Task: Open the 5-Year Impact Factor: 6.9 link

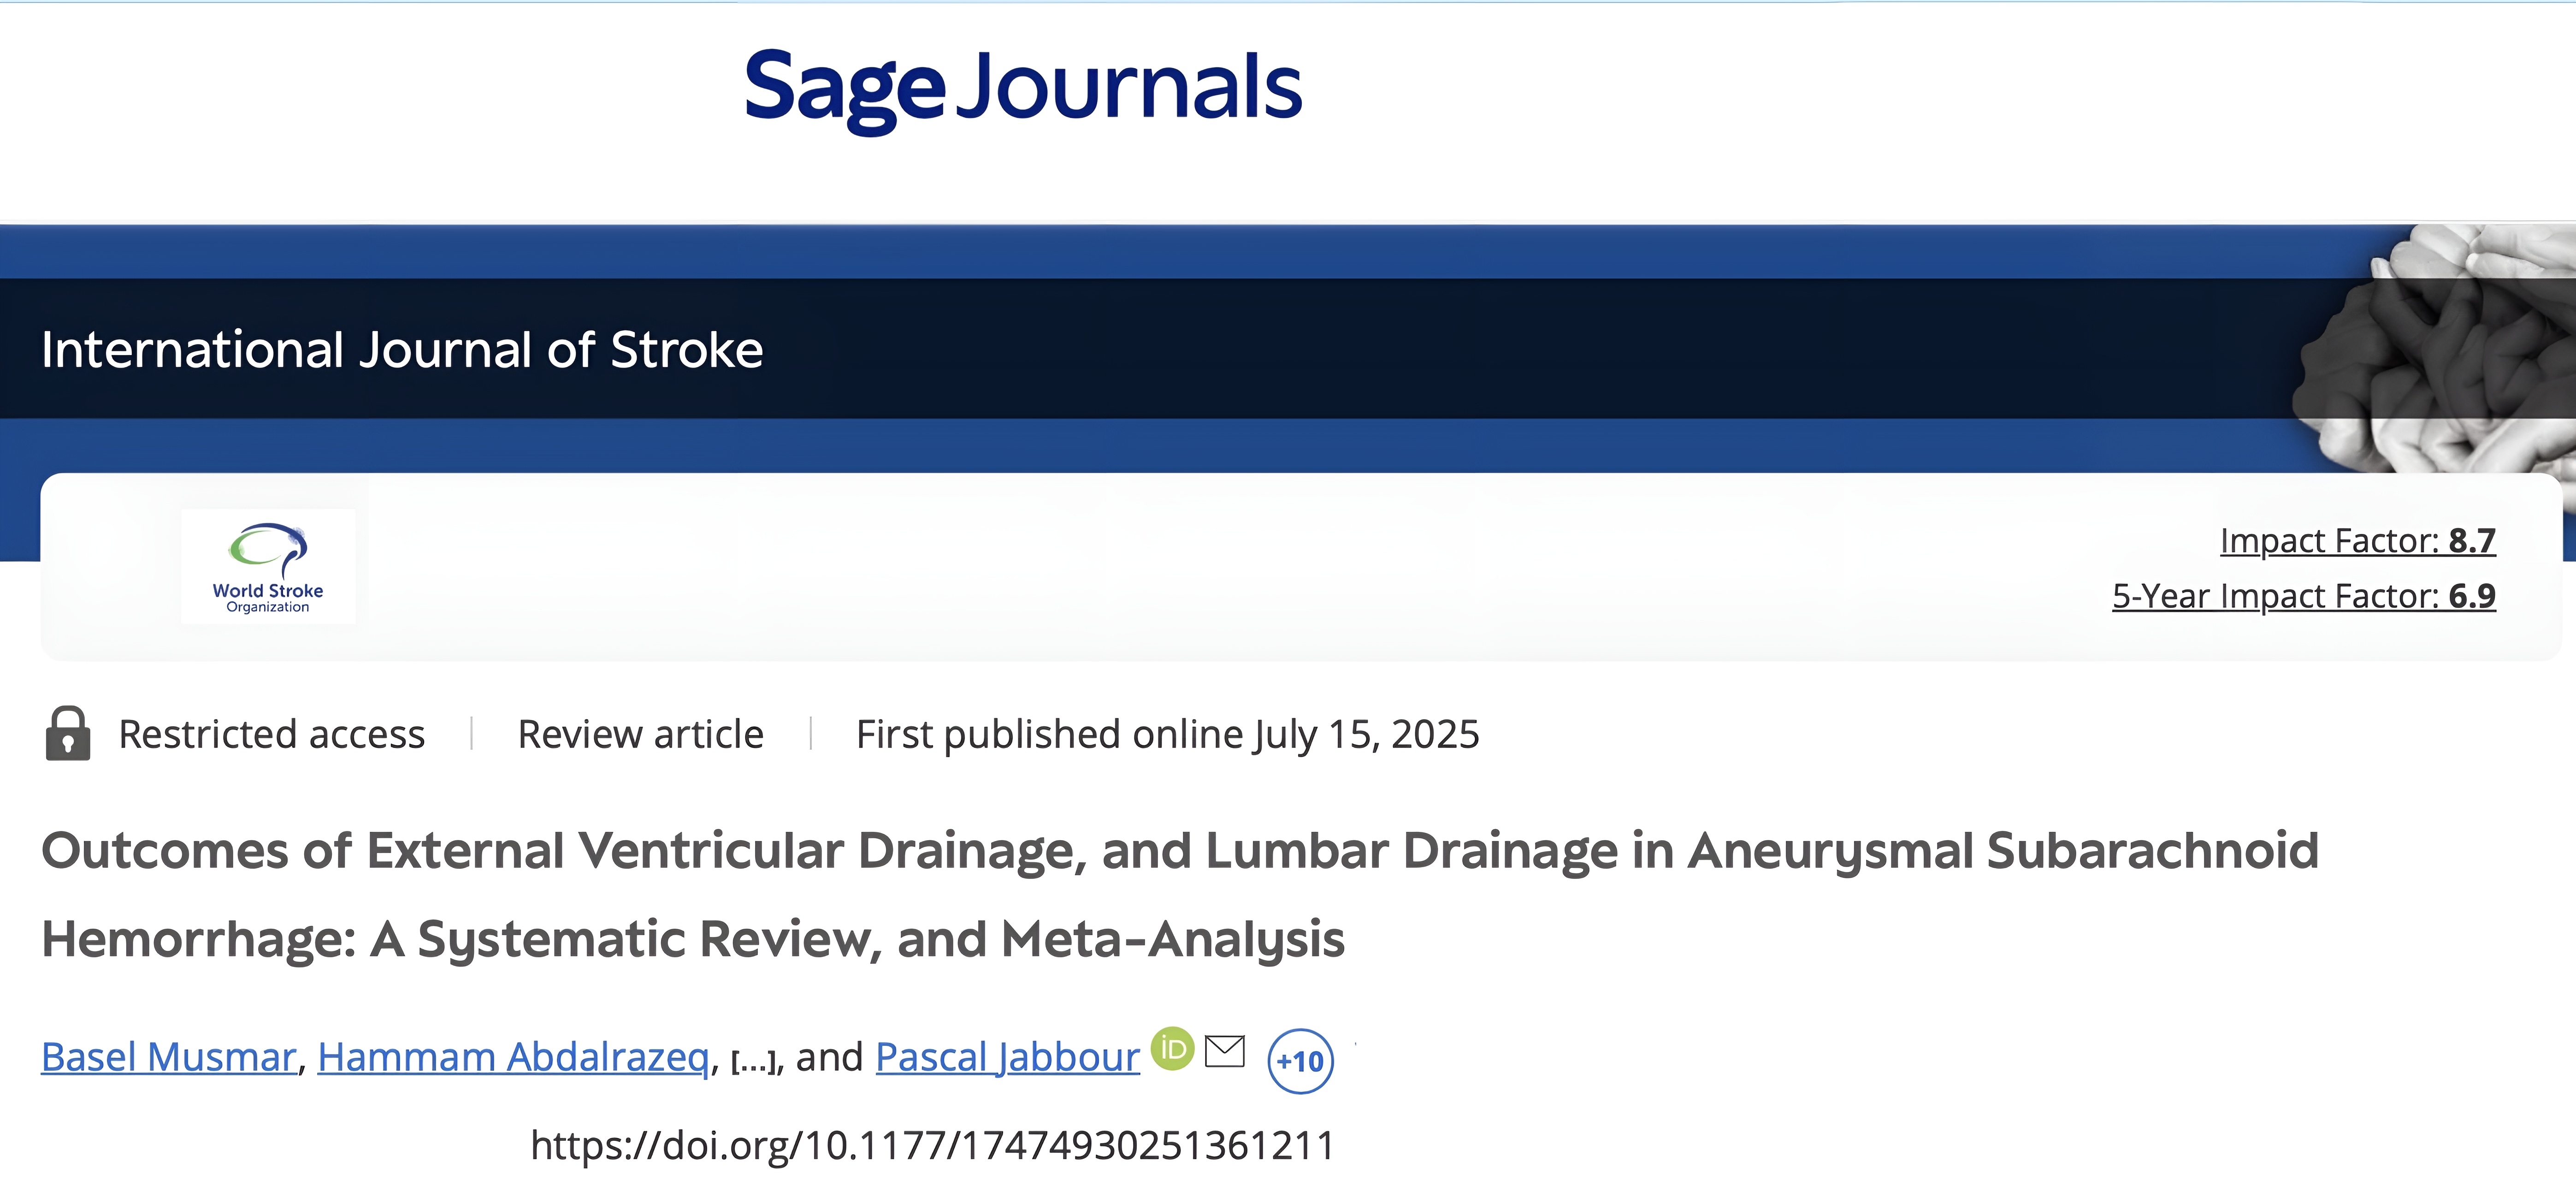Action: coord(2303,596)
